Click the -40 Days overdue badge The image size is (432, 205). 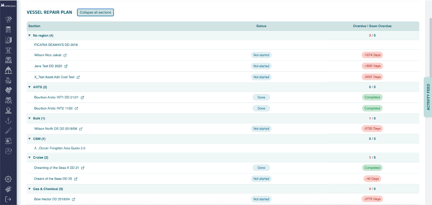coord(372,179)
